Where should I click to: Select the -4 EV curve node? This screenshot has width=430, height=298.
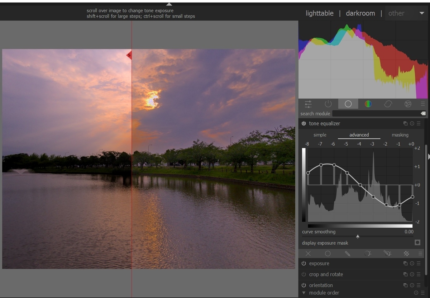pos(360,185)
